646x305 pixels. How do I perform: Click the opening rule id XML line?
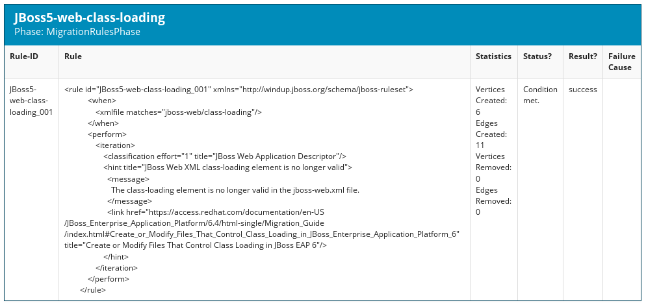click(239, 90)
